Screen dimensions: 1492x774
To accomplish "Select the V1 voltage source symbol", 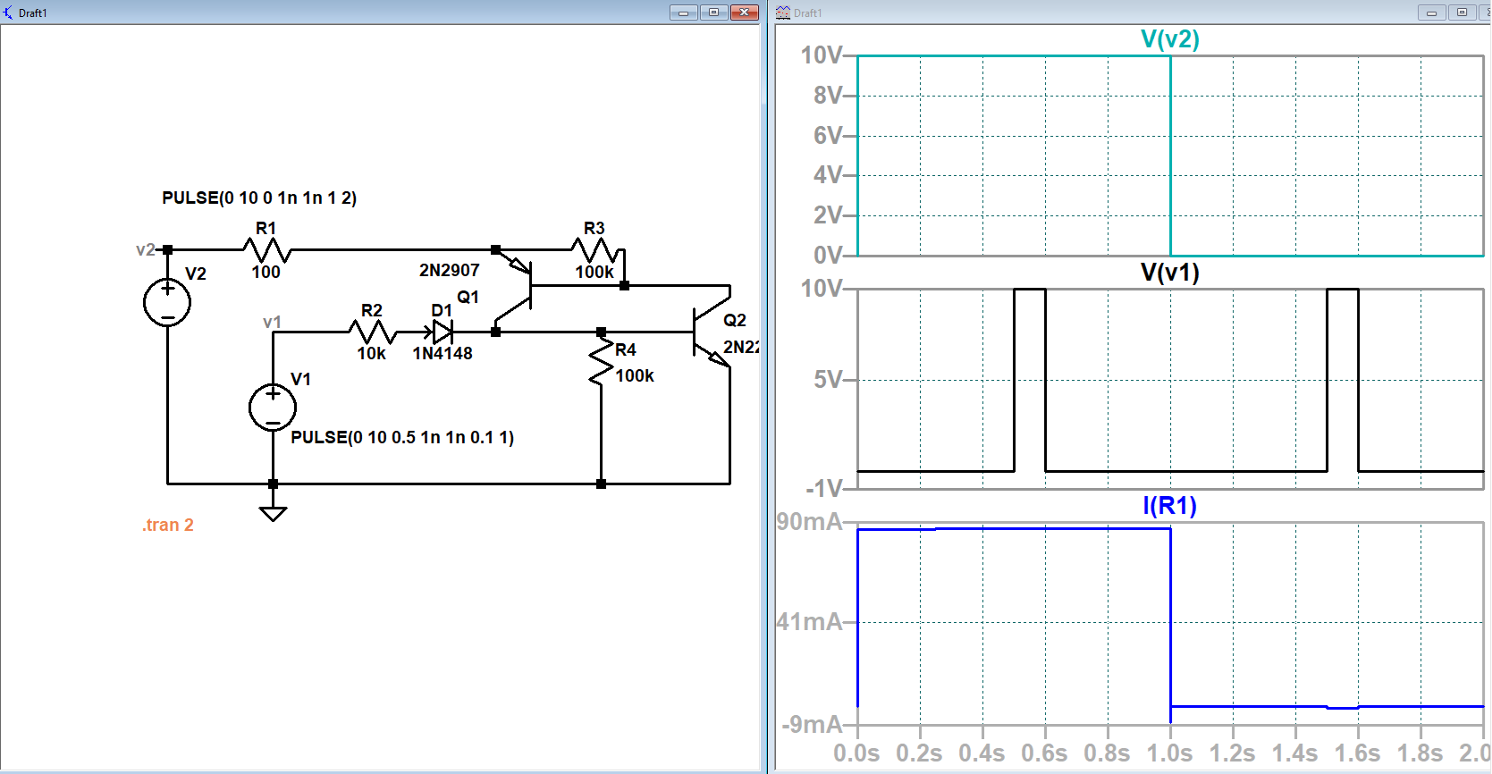I will (273, 408).
